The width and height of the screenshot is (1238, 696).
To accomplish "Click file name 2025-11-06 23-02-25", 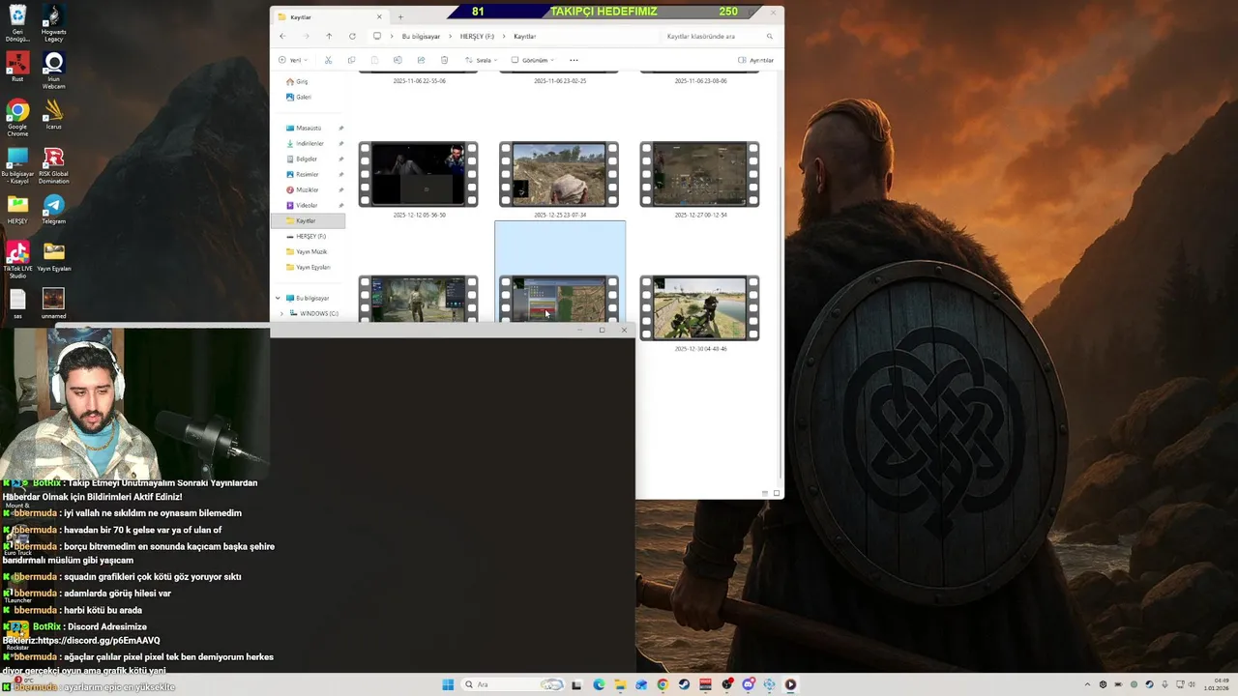I will click(560, 81).
